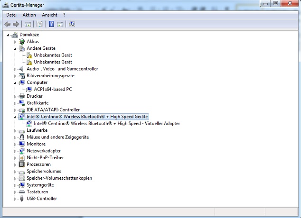Image resolution: width=301 pixels, height=218 pixels.
Task: Click the Monitore screen icon
Action: (x=22, y=144)
